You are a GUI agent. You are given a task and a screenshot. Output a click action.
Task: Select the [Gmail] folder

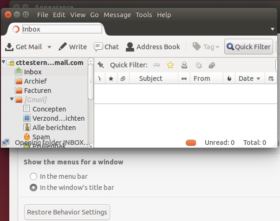(35, 100)
